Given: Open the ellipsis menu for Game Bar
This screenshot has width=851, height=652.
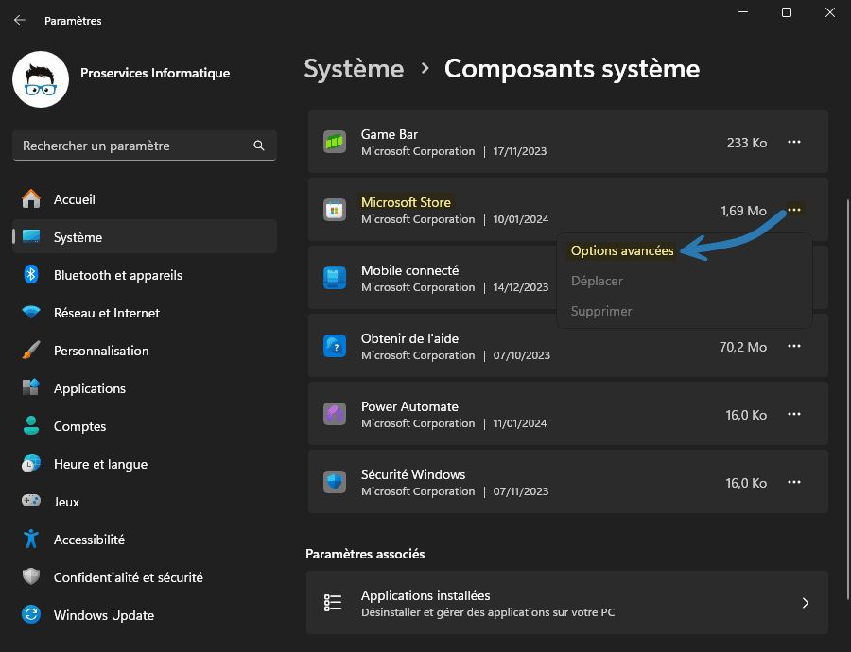Looking at the screenshot, I should pyautogui.click(x=794, y=142).
